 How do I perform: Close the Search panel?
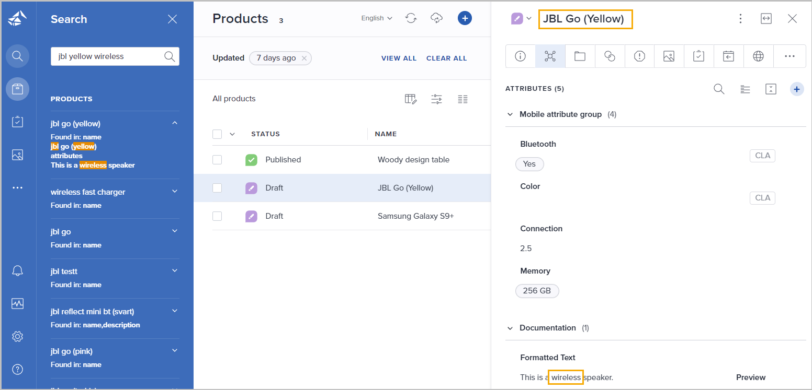pos(172,19)
